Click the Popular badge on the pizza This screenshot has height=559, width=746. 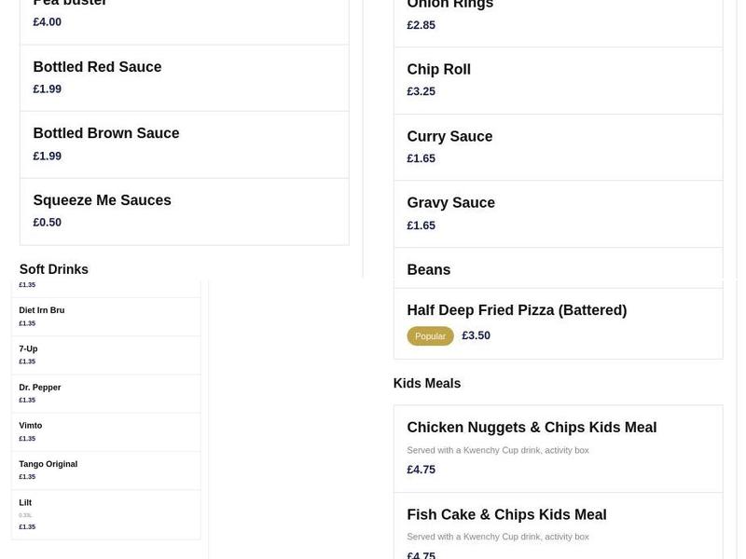click(430, 335)
